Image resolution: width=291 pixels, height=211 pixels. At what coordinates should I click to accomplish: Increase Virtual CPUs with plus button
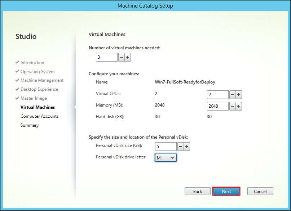click(x=238, y=95)
